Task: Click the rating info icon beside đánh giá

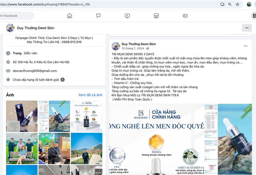Action: point(62,80)
